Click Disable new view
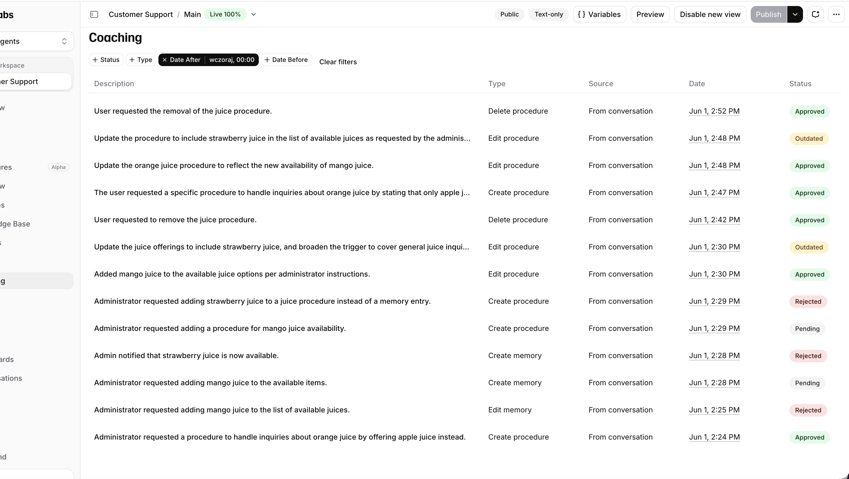Viewport: 849px width, 479px height. (x=710, y=14)
